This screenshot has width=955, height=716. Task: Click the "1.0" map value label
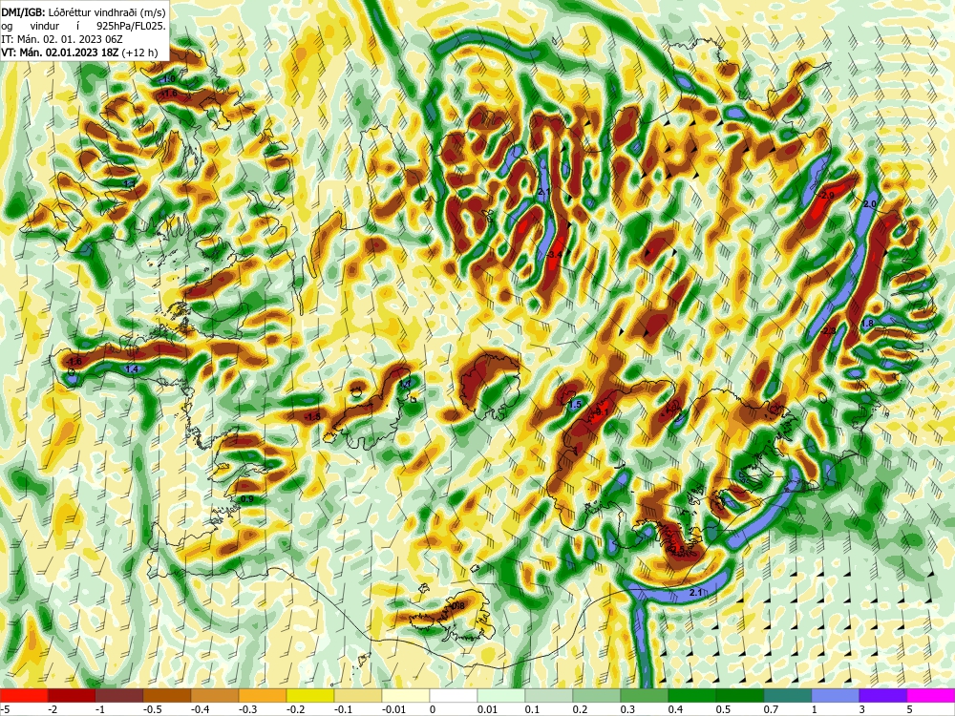169,79
